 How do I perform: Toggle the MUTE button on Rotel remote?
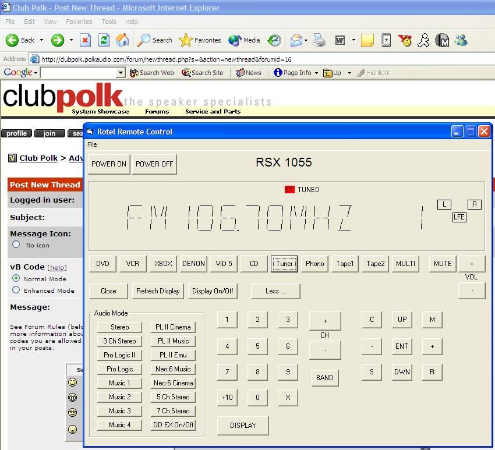tap(443, 264)
